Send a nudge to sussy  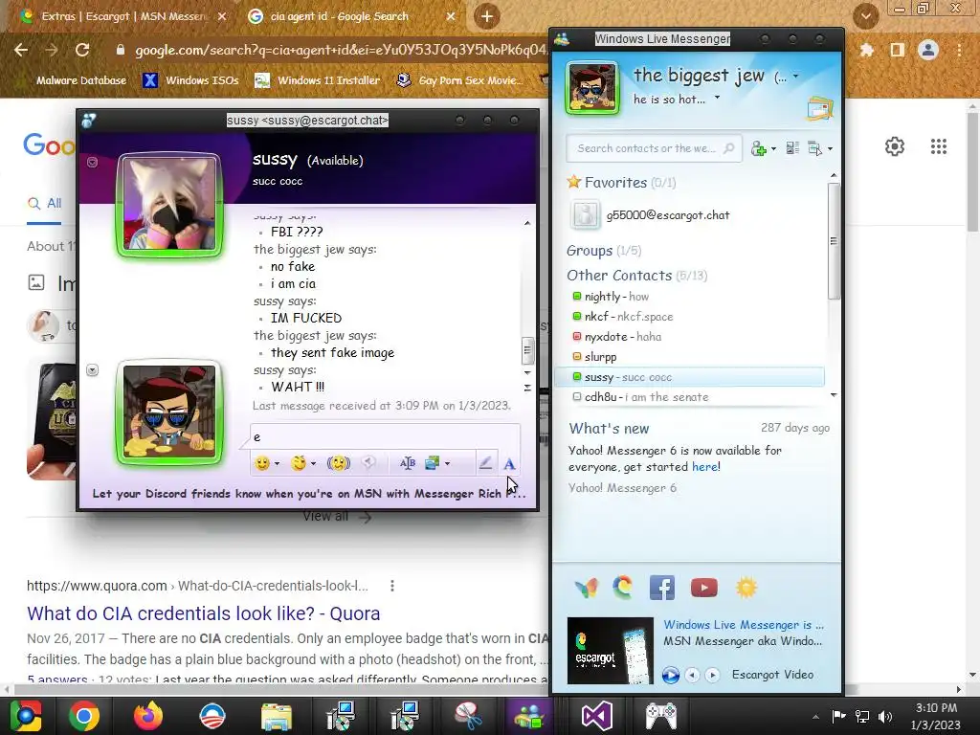pyautogui.click(x=338, y=463)
